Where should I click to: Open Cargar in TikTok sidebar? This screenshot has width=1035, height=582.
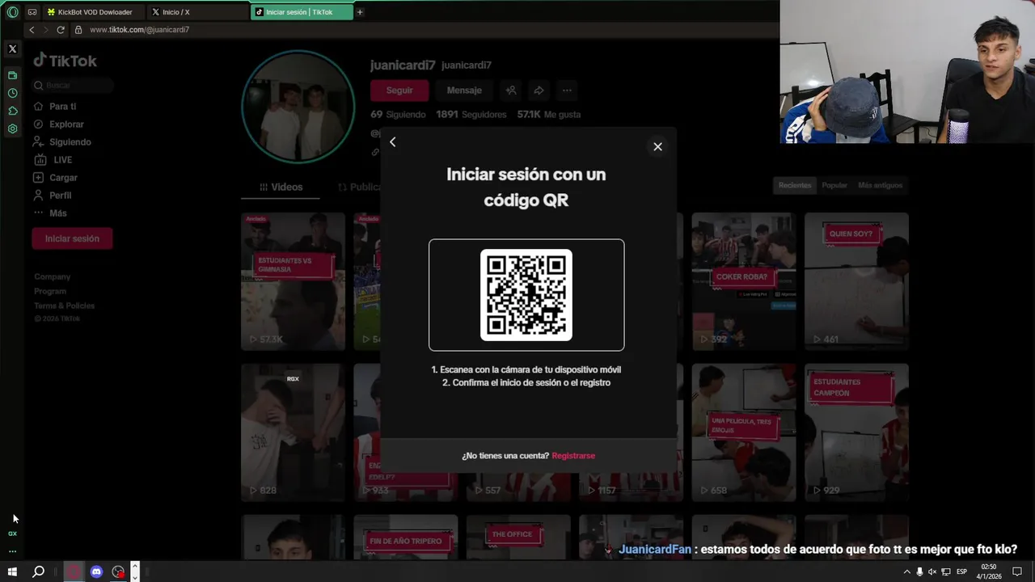click(x=55, y=178)
